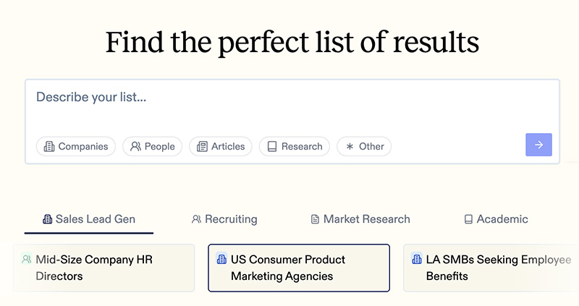Choose the Research category chip
579x306 pixels.
click(295, 147)
